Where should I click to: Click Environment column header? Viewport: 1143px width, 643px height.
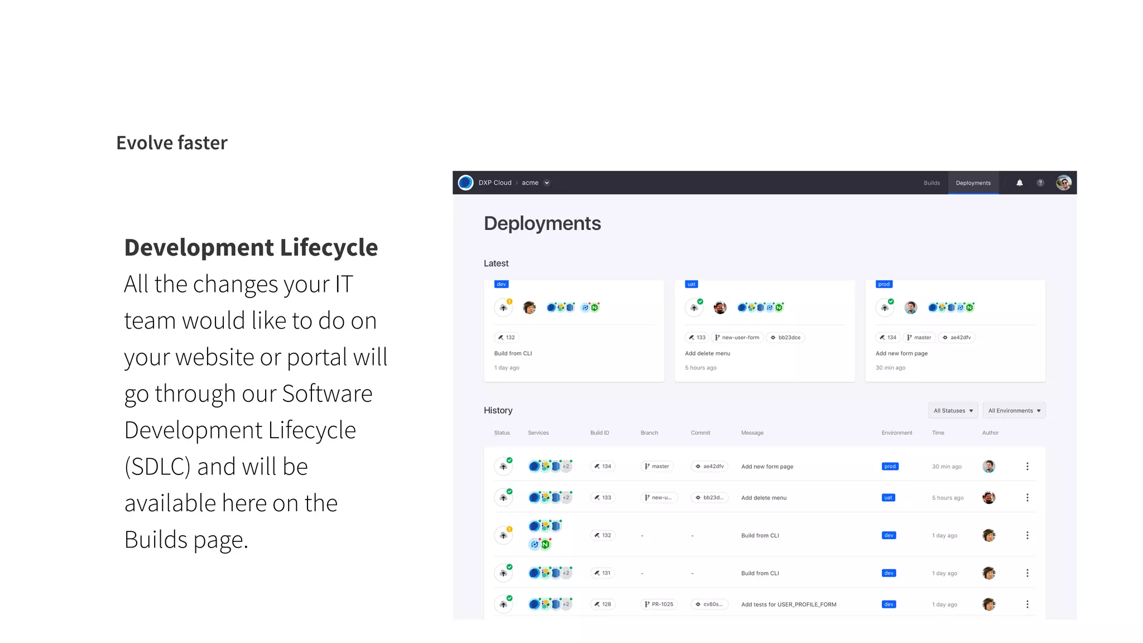click(x=897, y=433)
